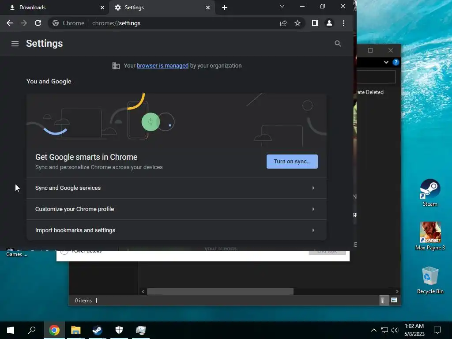
Task: Select the Recycle Bin desktop icon
Action: point(430,279)
